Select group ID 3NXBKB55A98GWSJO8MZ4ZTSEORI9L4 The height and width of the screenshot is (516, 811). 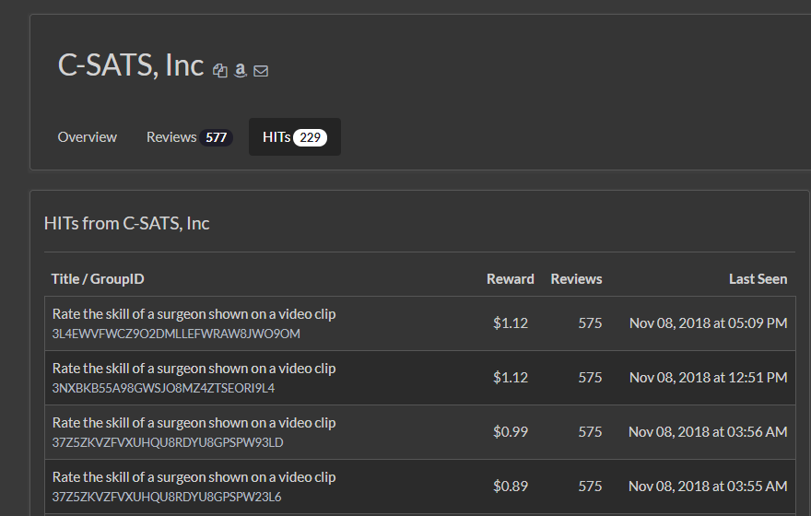coord(163,388)
